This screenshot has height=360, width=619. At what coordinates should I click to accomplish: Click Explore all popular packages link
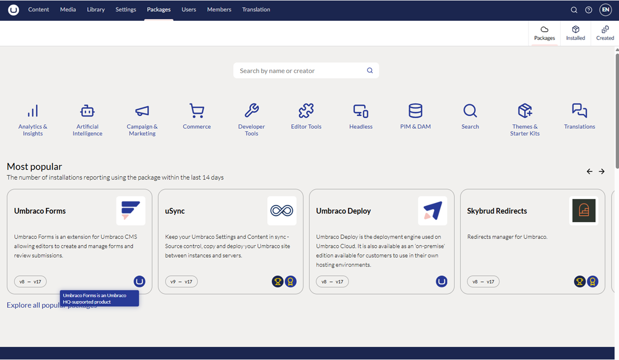pos(52,305)
